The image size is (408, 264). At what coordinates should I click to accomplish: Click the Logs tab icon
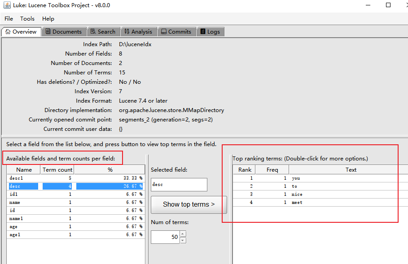203,31
